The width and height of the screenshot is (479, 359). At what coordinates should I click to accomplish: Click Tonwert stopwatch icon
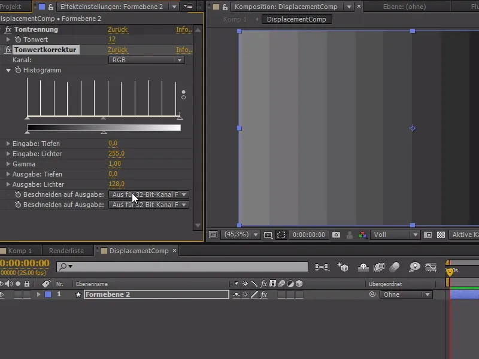click(19, 39)
